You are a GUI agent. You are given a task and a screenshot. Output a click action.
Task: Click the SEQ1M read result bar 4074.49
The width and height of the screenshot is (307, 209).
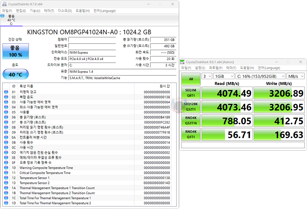(227, 93)
